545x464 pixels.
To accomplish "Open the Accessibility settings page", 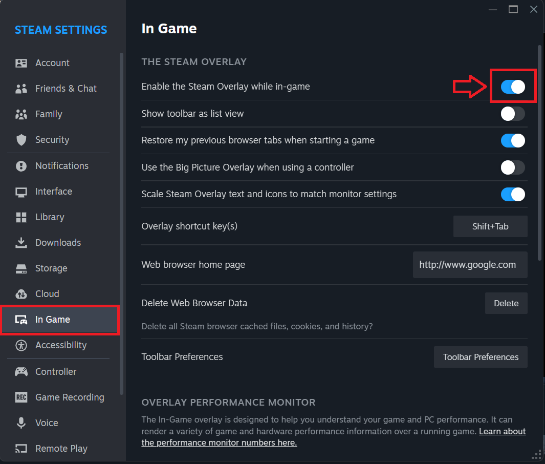I will pyautogui.click(x=60, y=345).
